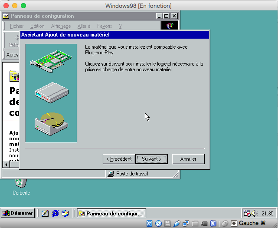Cancel the hardware wizard with Annuler
This screenshot has height=228, width=278.
(188, 159)
